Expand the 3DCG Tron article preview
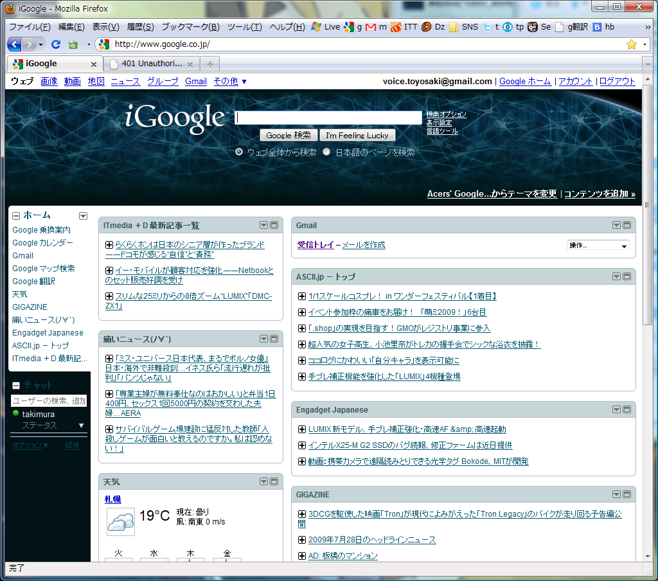 coord(302,514)
